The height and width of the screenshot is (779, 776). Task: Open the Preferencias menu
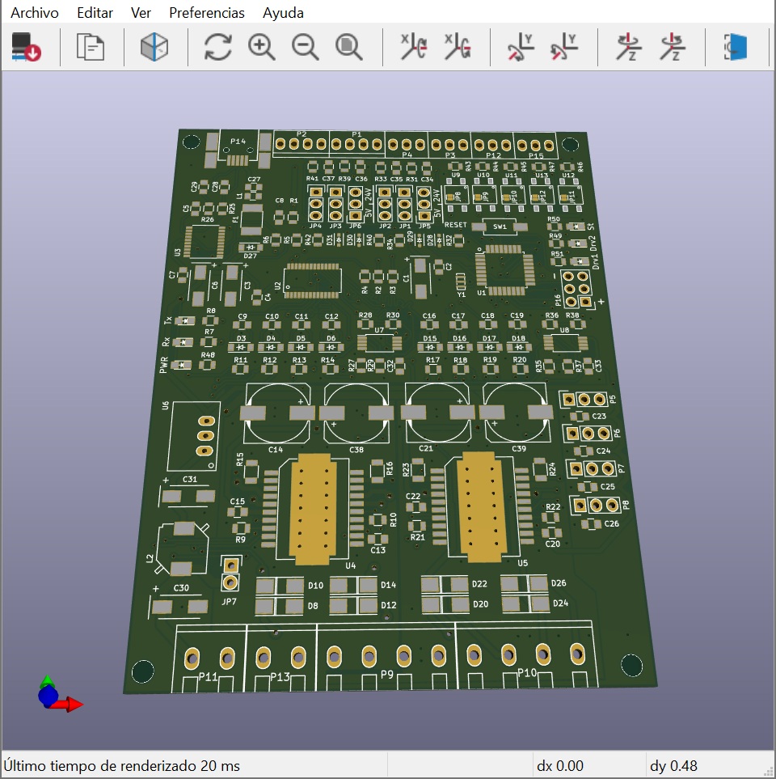[207, 12]
